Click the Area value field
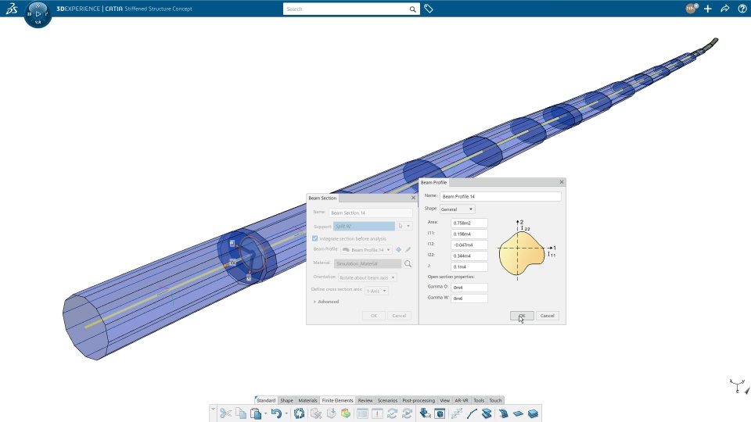 click(x=469, y=223)
